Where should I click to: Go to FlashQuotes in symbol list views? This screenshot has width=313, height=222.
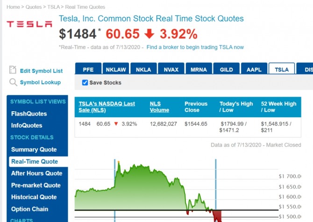point(29,114)
